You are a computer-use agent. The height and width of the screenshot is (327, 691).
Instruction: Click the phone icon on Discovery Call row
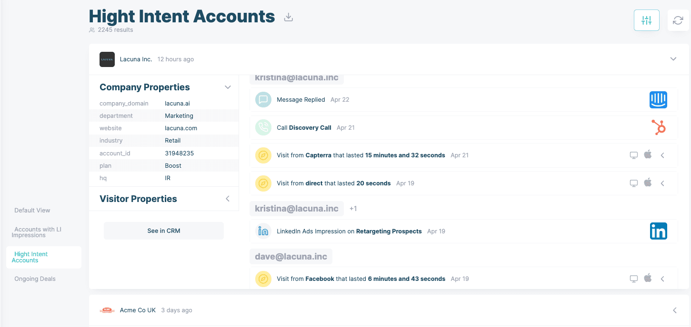pos(263,127)
